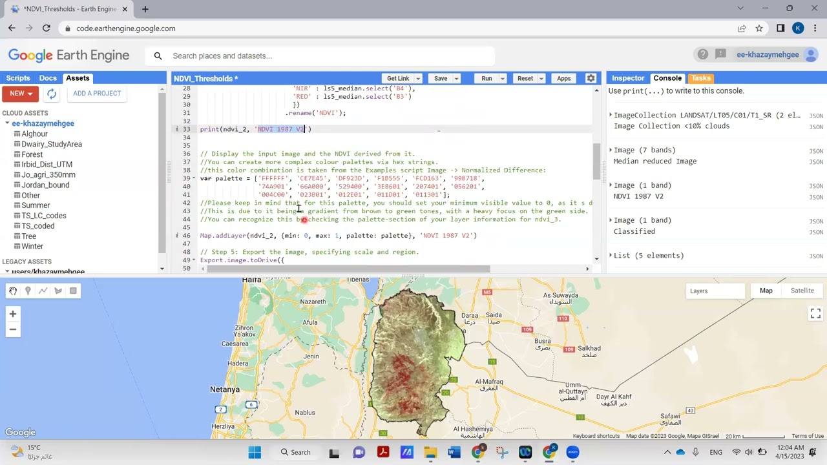Viewport: 827px width, 465px height.
Task: Bookmark this page with the star
Action: [759, 28]
